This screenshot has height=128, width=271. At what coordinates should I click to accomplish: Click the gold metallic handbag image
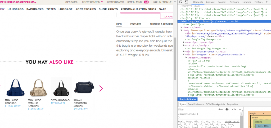[x=38, y=87]
